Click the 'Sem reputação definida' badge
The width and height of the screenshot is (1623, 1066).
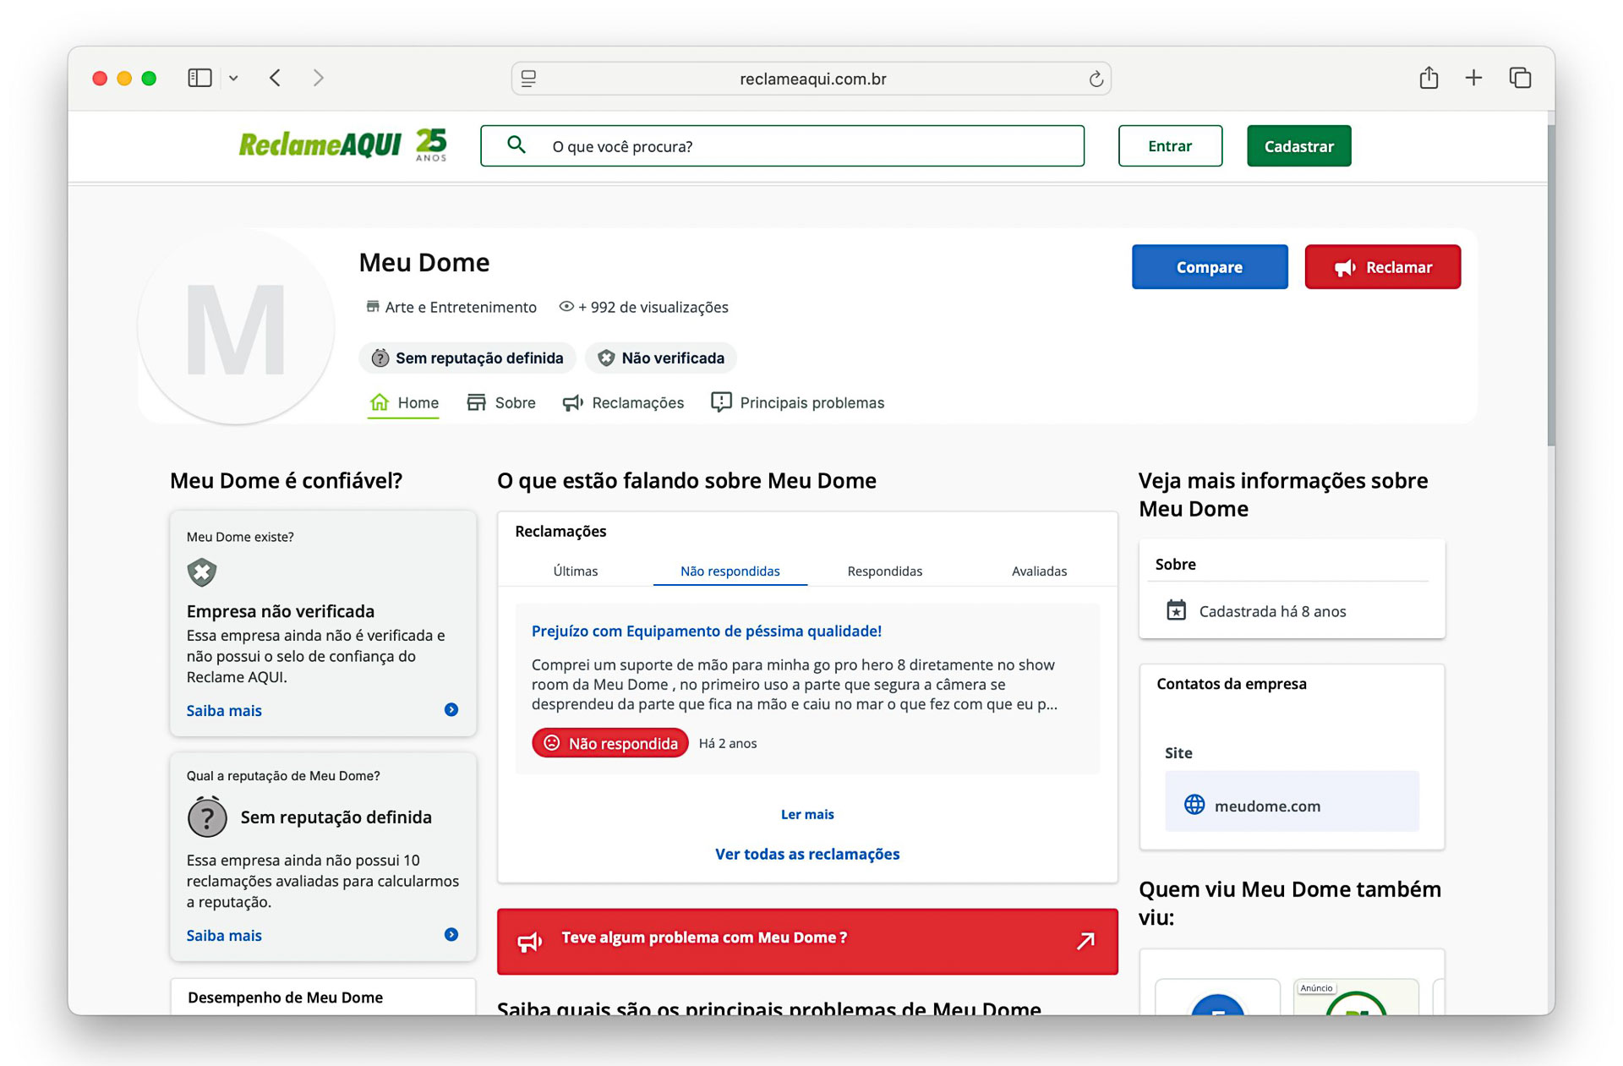coord(467,358)
